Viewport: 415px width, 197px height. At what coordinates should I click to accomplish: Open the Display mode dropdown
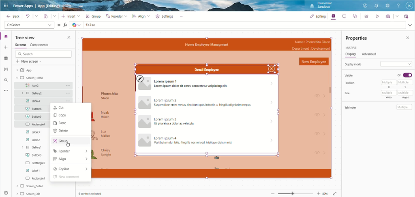pyautogui.click(x=396, y=64)
